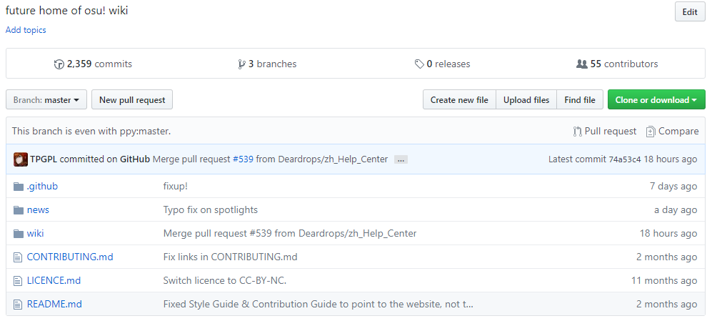Click the README.md file icon

pyautogui.click(x=18, y=305)
